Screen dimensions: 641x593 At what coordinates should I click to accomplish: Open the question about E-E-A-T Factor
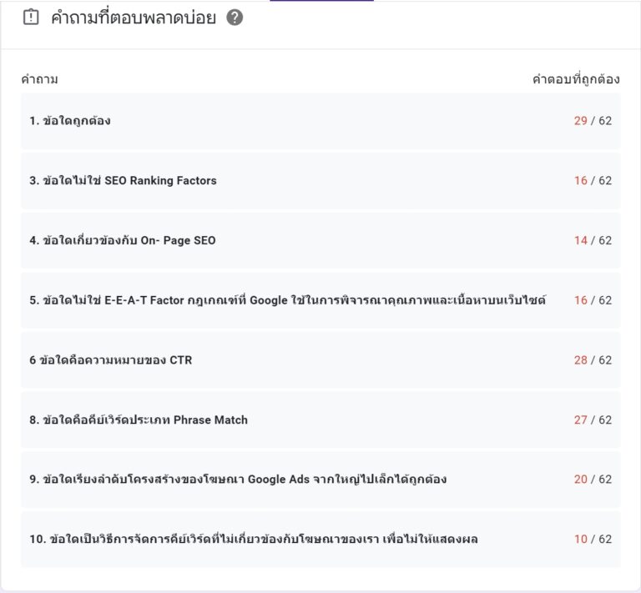(x=320, y=300)
